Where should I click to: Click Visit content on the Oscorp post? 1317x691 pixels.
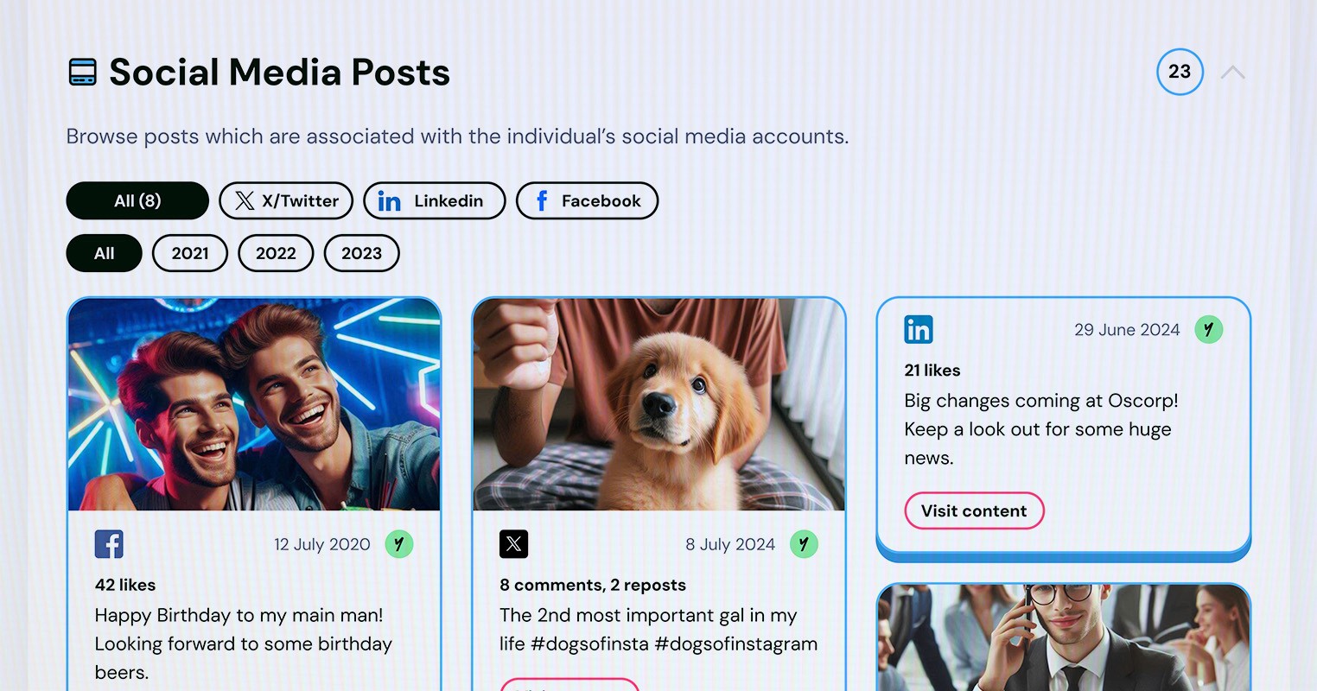pos(974,510)
